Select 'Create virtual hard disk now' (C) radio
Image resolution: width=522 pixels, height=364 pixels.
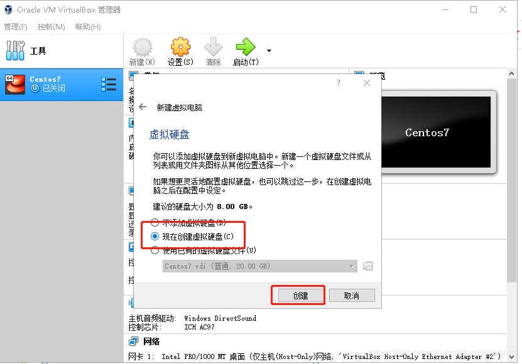coord(155,236)
